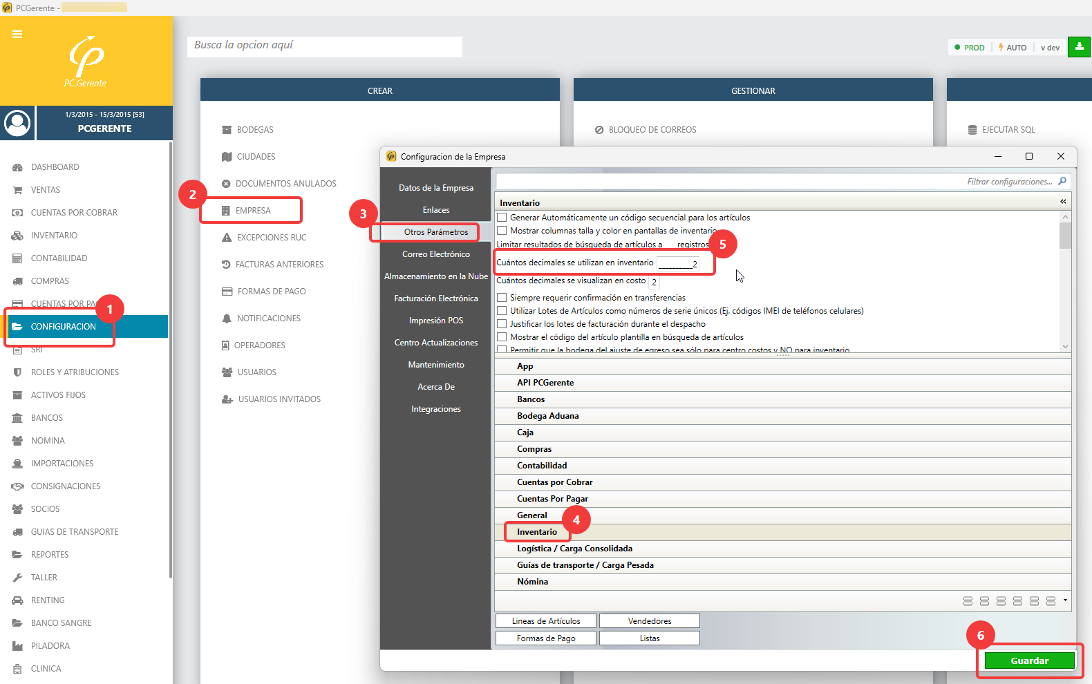Click the Contabilidad calculator icon
Image resolution: width=1092 pixels, height=684 pixels.
coord(17,258)
